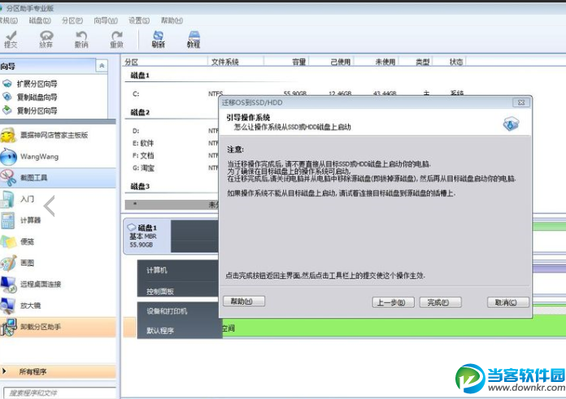This screenshot has width=566, height=399.
Task: Click the 重做 (redo) toolbar icon
Action: tap(116, 39)
